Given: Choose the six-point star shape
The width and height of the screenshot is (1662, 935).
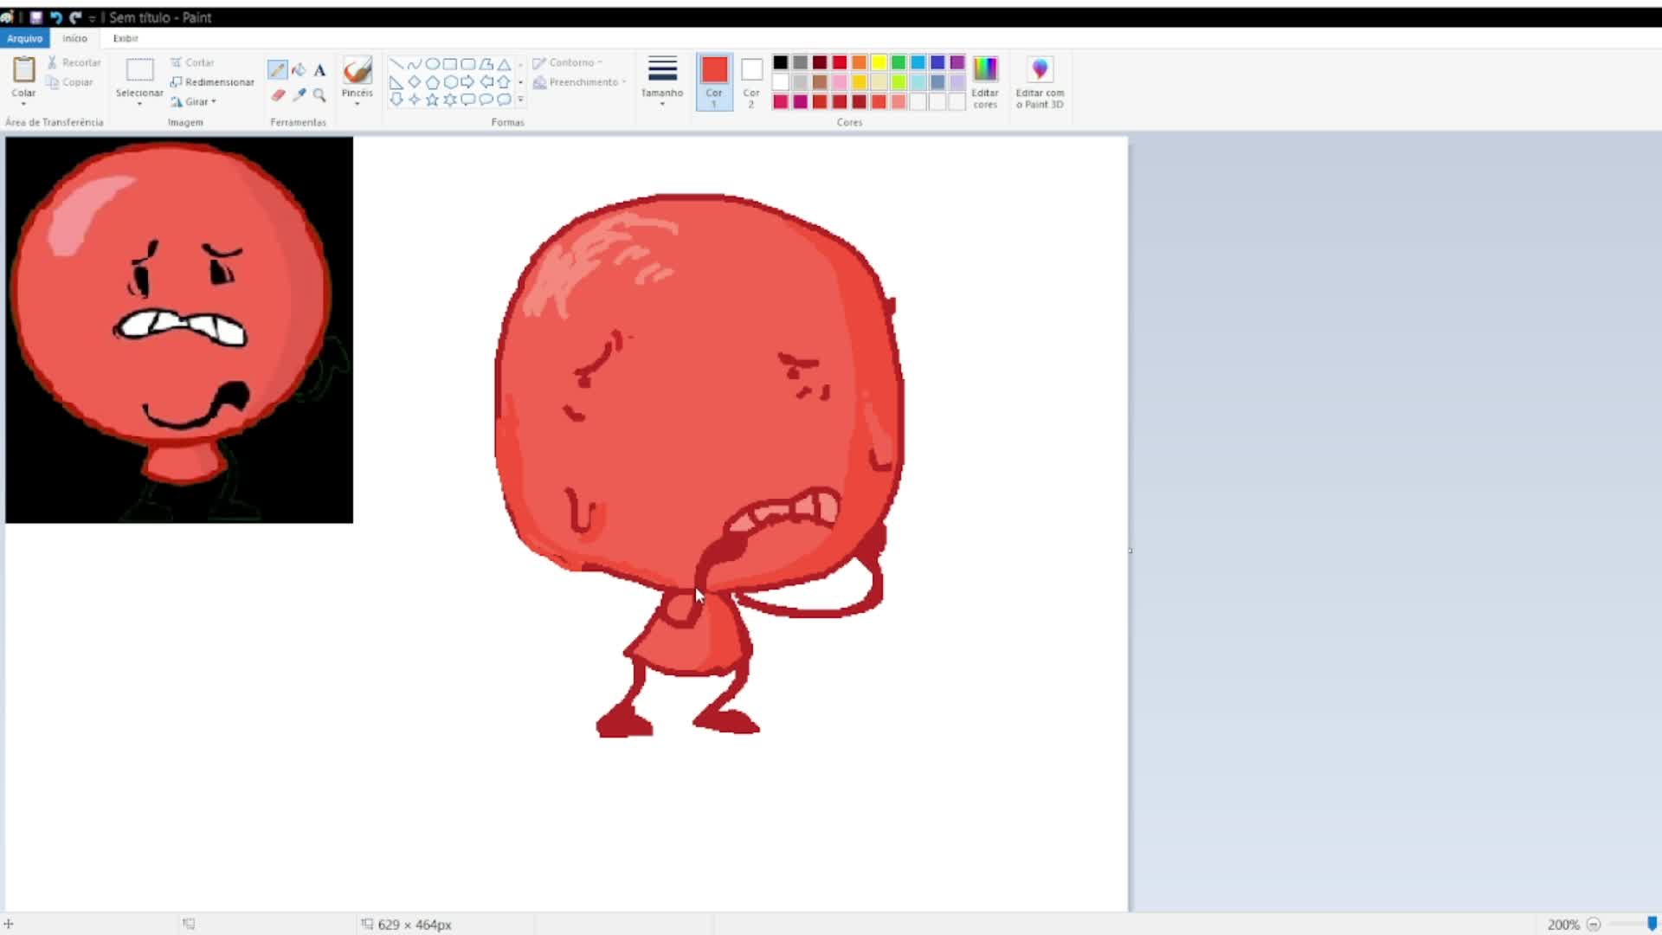Looking at the screenshot, I should [x=450, y=100].
